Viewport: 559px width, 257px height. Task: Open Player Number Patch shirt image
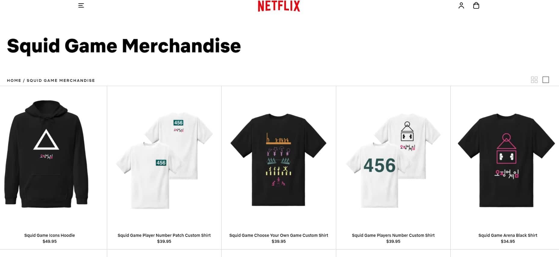pos(164,160)
